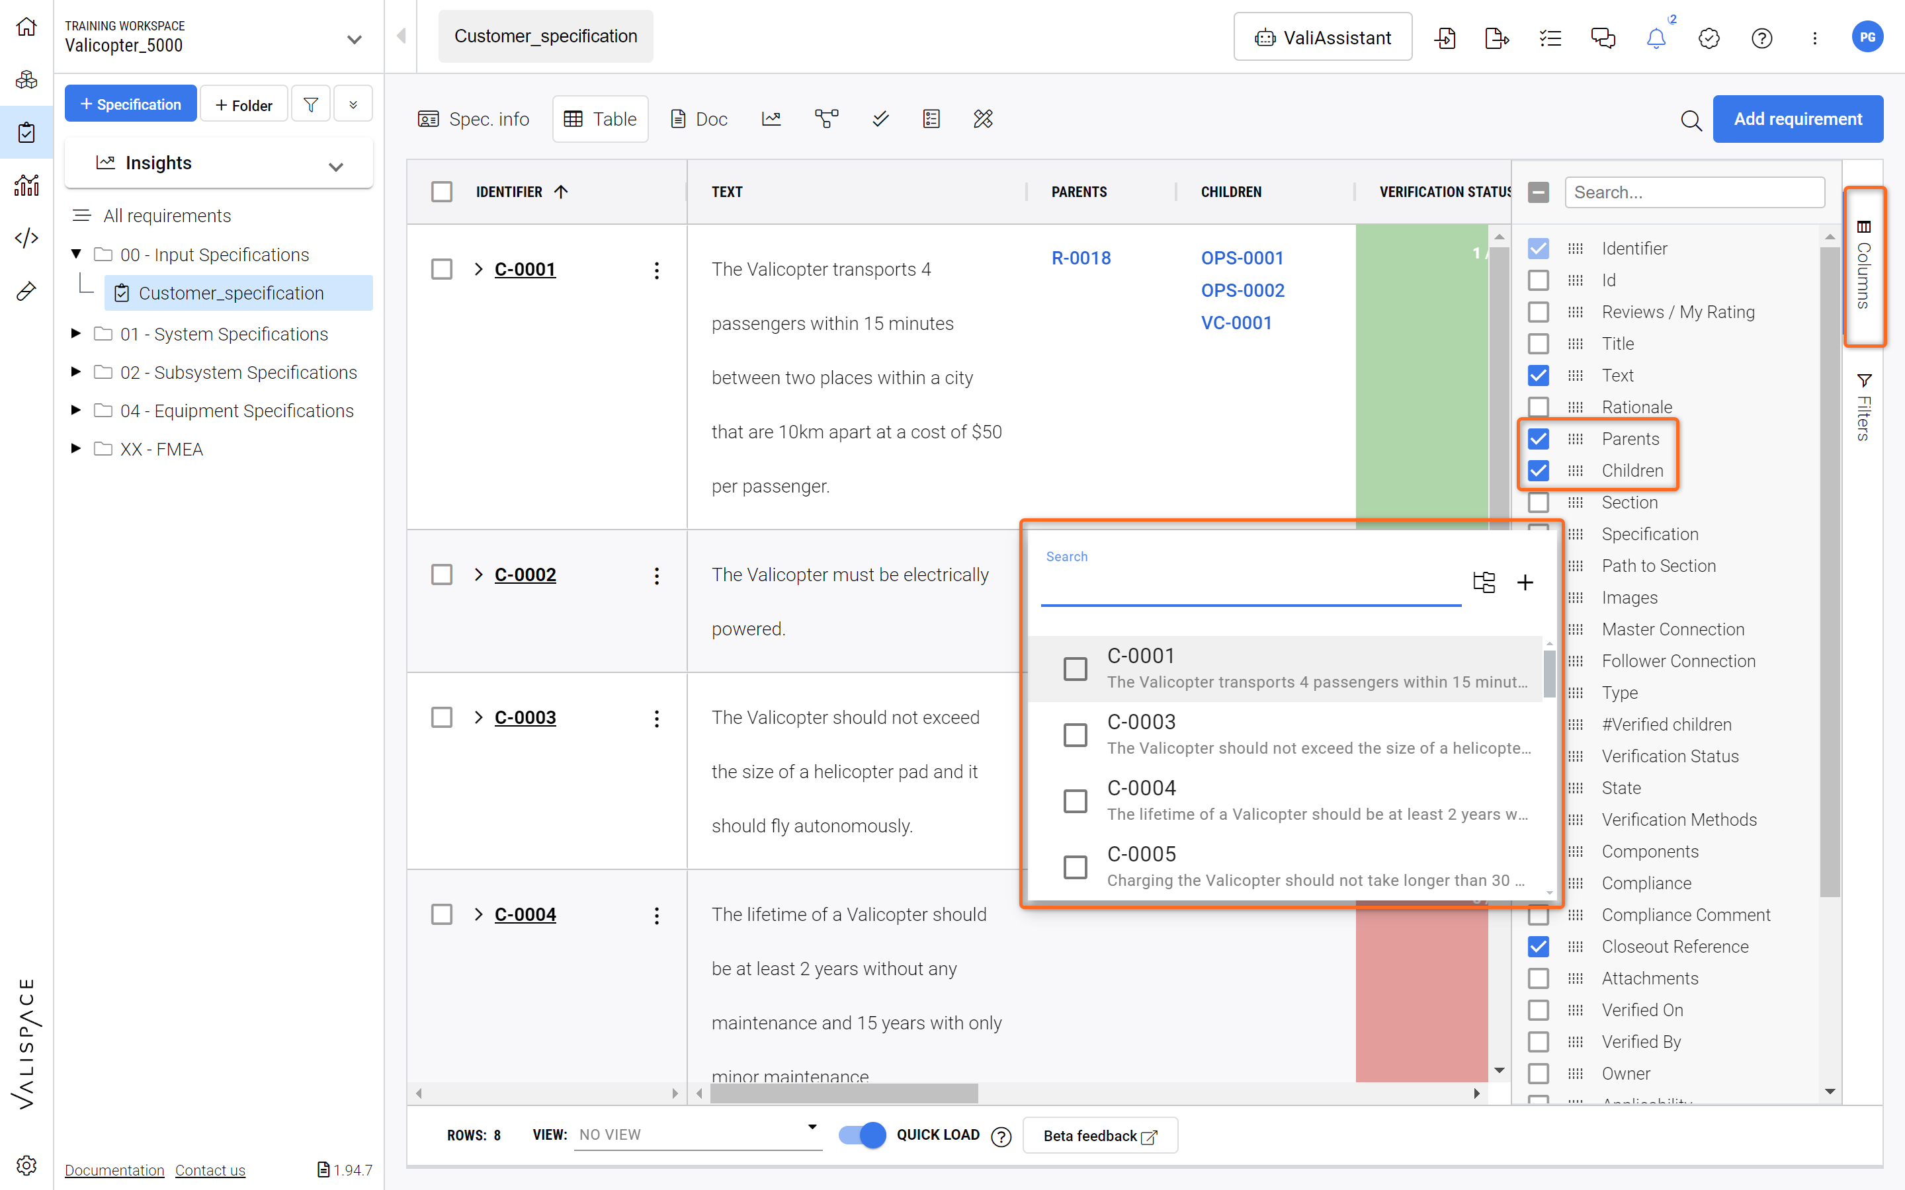Open the settings gear in sidebar
This screenshot has width=1905, height=1190.
click(26, 1166)
